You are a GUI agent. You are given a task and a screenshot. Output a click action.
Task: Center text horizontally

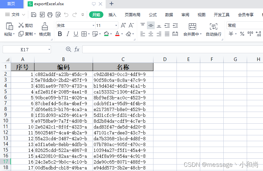(x=151, y=34)
